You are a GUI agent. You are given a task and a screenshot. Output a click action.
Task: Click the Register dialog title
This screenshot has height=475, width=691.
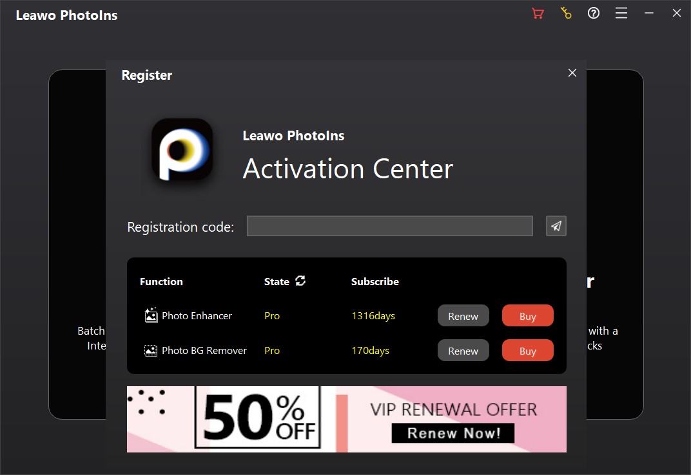pyautogui.click(x=147, y=75)
